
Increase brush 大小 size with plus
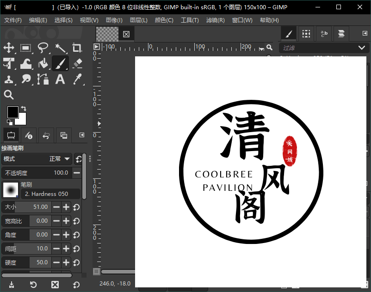coord(66,207)
